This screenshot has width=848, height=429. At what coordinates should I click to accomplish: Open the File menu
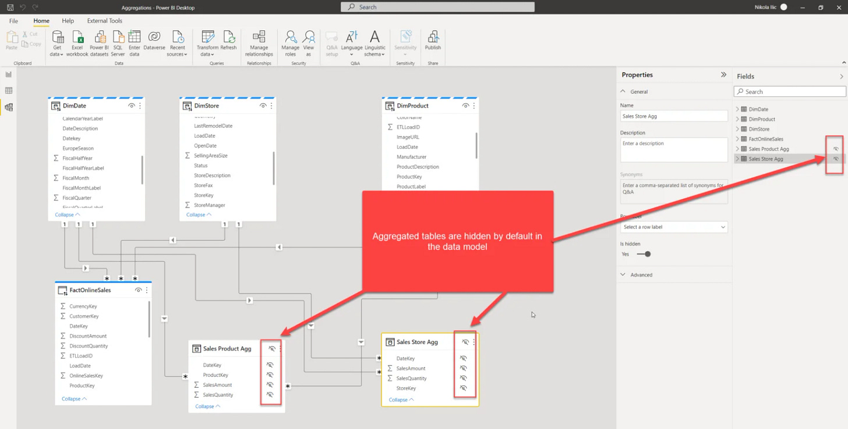point(13,21)
